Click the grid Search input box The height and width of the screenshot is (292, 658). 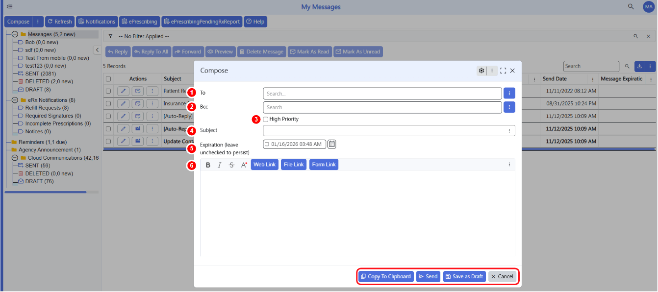coord(591,66)
